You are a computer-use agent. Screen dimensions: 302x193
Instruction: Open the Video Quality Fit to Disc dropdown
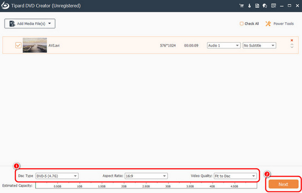(x=235, y=176)
